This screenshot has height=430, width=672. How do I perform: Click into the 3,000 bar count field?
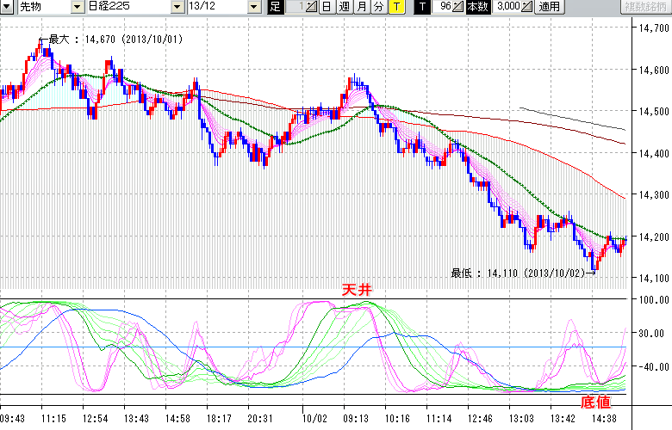tap(505, 7)
